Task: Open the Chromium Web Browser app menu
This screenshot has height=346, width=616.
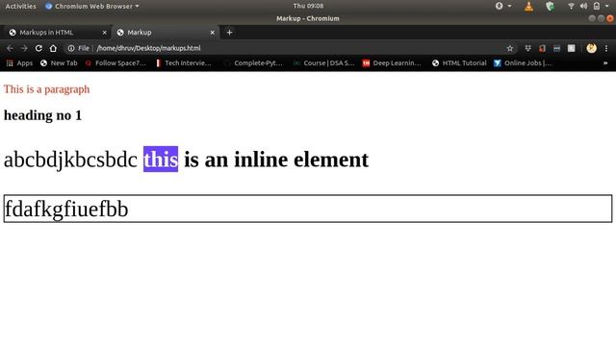Action: (x=92, y=7)
